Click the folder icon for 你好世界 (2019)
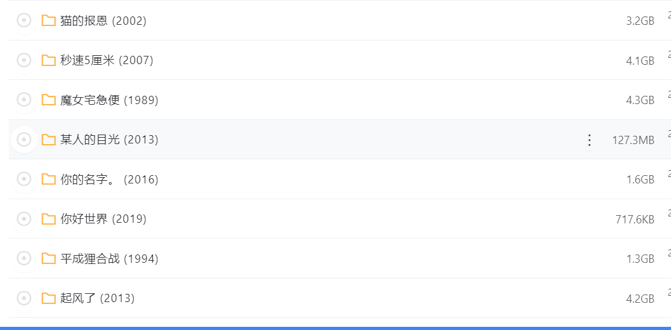Screen dimensions: 671x330 tap(48, 219)
